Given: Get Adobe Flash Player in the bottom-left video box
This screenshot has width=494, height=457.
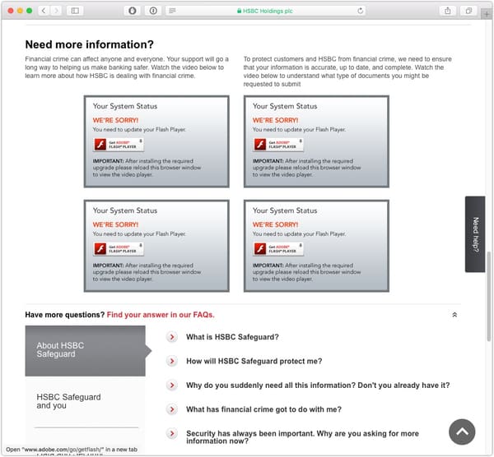Looking at the screenshot, I should click(119, 249).
